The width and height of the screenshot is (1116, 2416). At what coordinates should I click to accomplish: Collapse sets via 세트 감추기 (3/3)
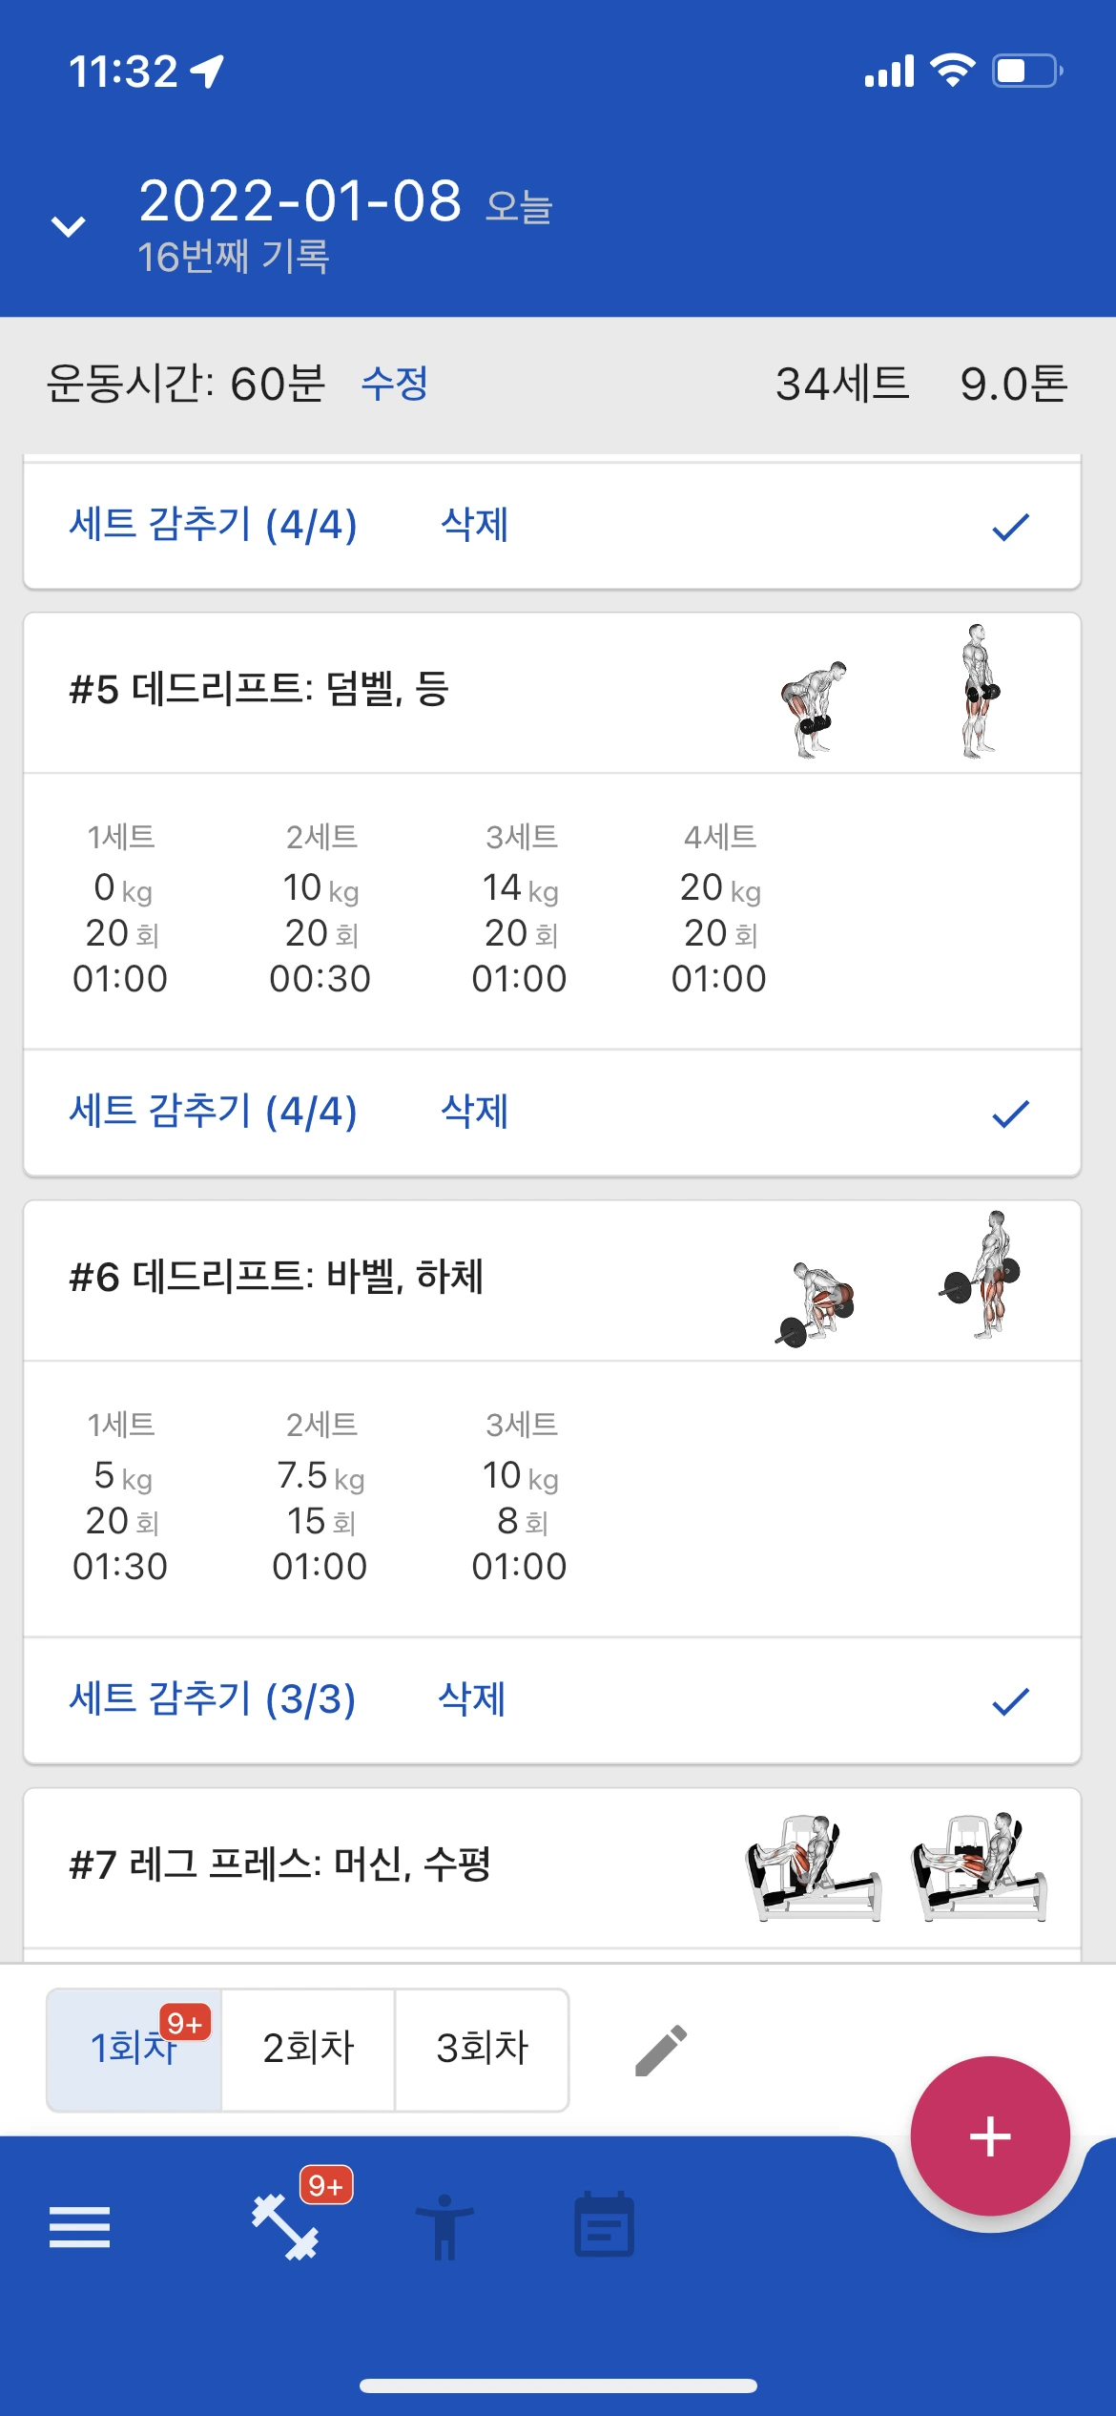click(213, 1698)
